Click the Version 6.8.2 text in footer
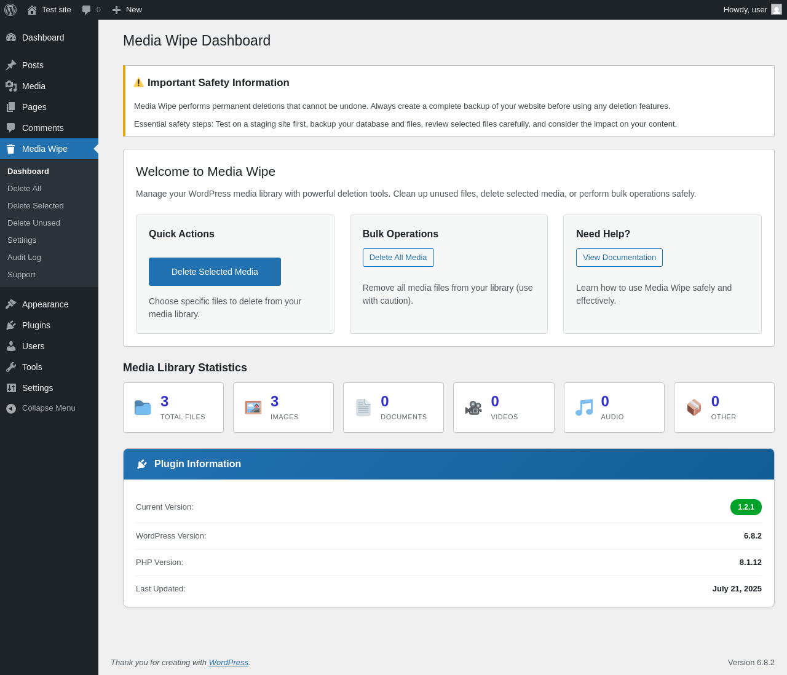Viewport: 787px width, 675px height. [x=751, y=662]
